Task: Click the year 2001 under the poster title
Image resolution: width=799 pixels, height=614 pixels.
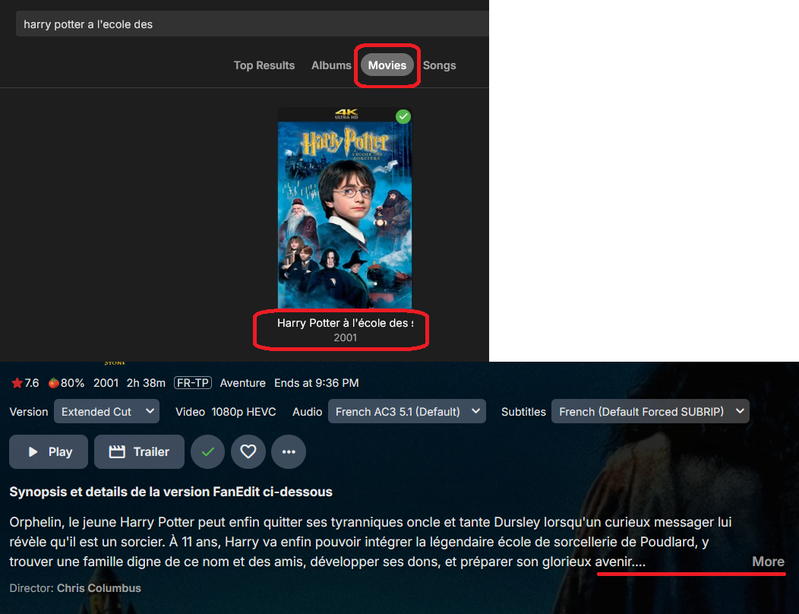Action: click(345, 337)
